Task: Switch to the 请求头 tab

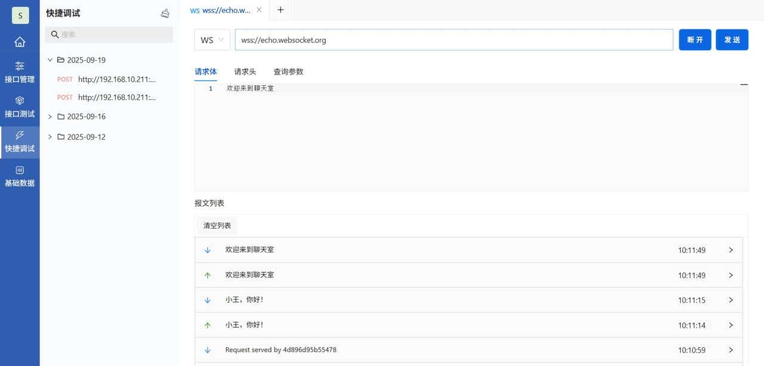Action: (245, 71)
